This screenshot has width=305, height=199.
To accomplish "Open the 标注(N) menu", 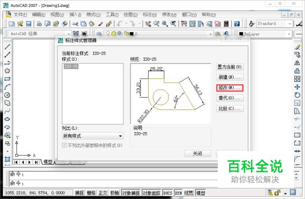I will coord(149,14).
